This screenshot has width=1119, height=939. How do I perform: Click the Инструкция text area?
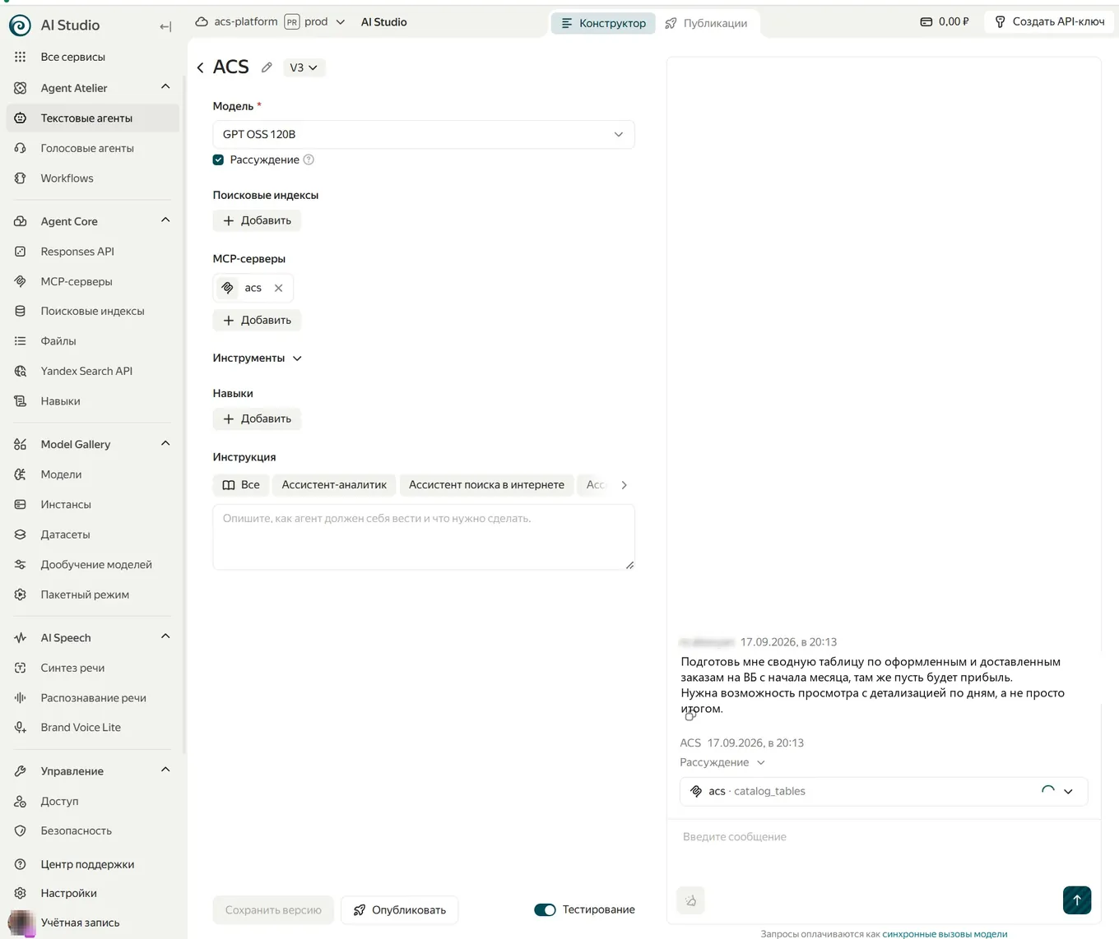click(423, 537)
